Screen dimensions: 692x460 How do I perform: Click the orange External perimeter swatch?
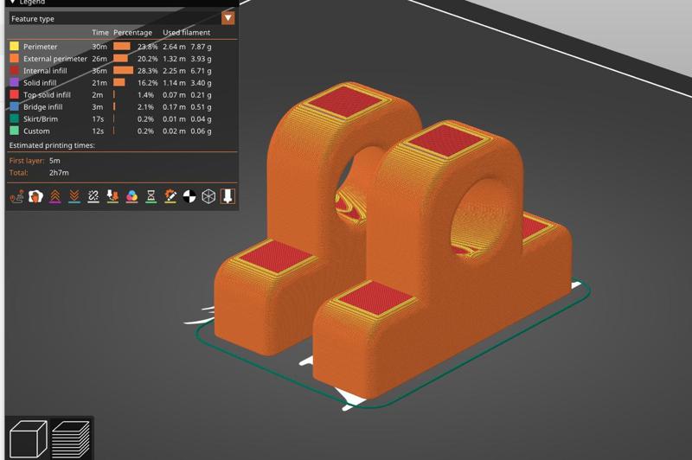[x=15, y=58]
